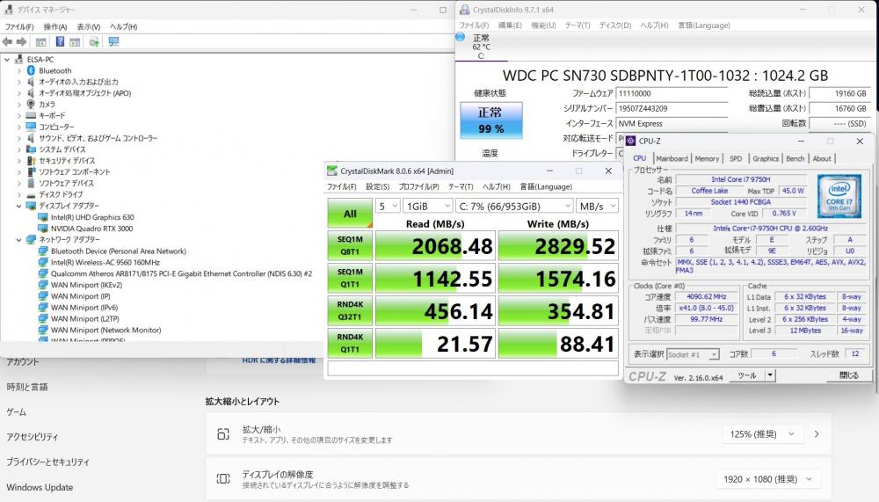Click the Bluetooth category icon in device tree
The width and height of the screenshot is (879, 502).
click(32, 70)
